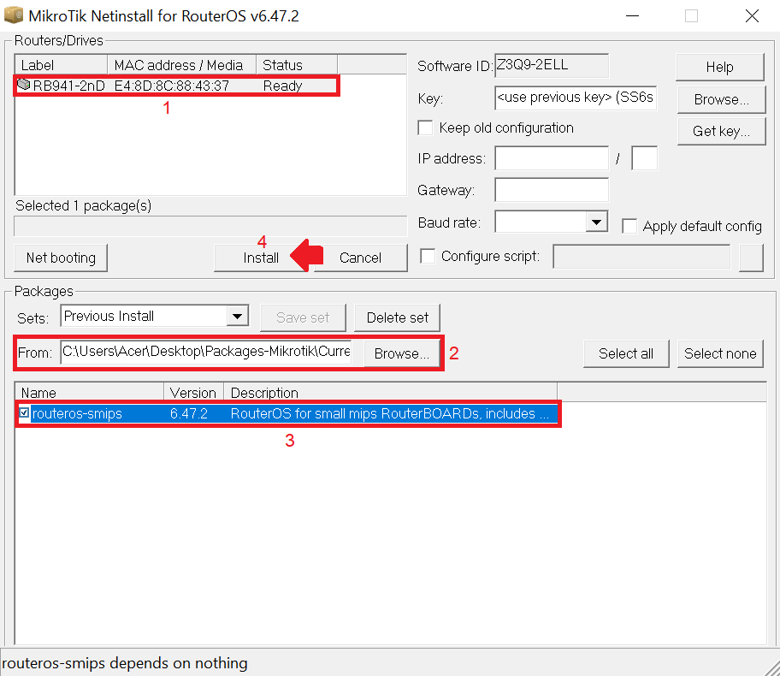The width and height of the screenshot is (780, 676).
Task: Click the RouterOS for small mips description
Action: 390,413
